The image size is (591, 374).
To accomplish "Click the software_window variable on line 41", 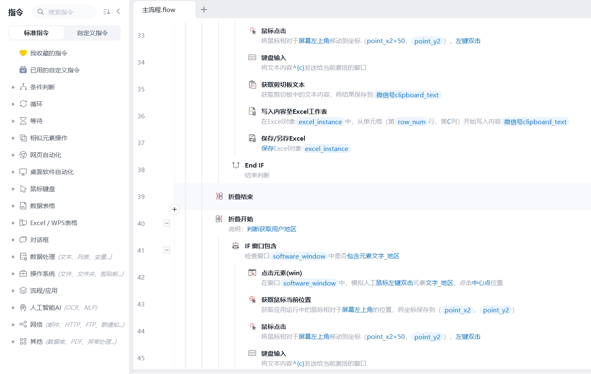I will pyautogui.click(x=299, y=257).
